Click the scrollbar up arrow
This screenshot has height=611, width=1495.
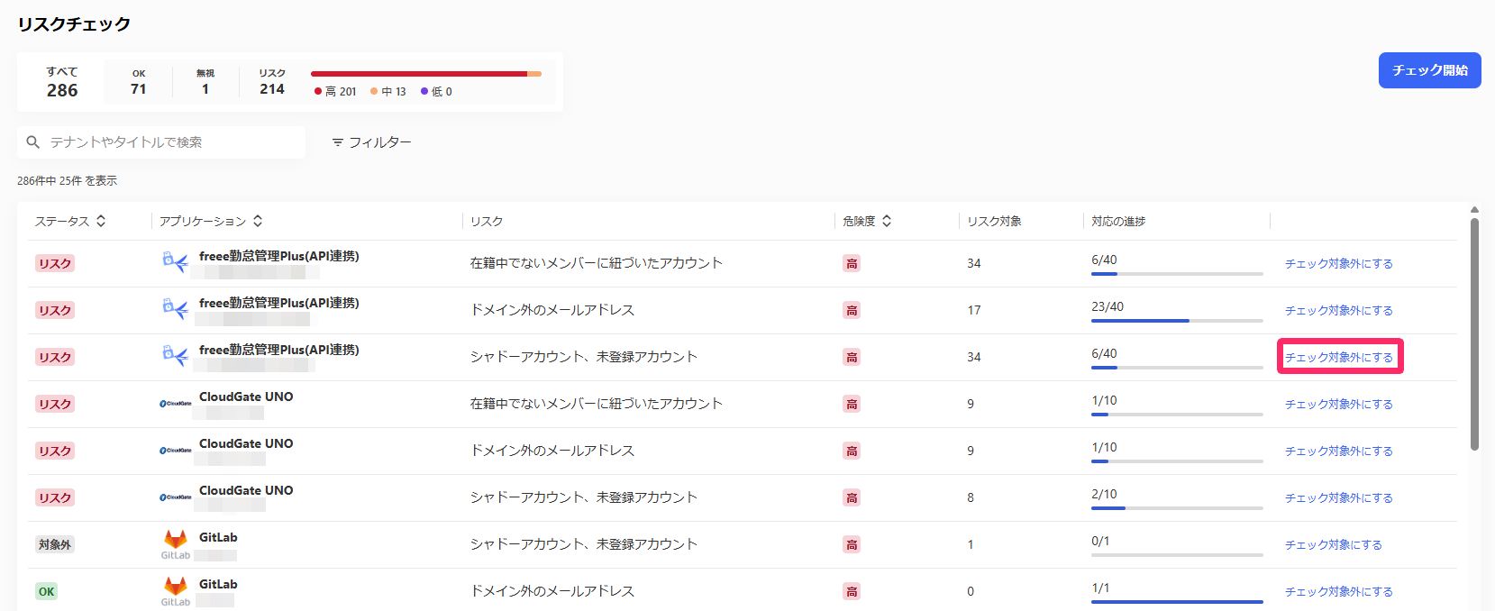(1474, 210)
